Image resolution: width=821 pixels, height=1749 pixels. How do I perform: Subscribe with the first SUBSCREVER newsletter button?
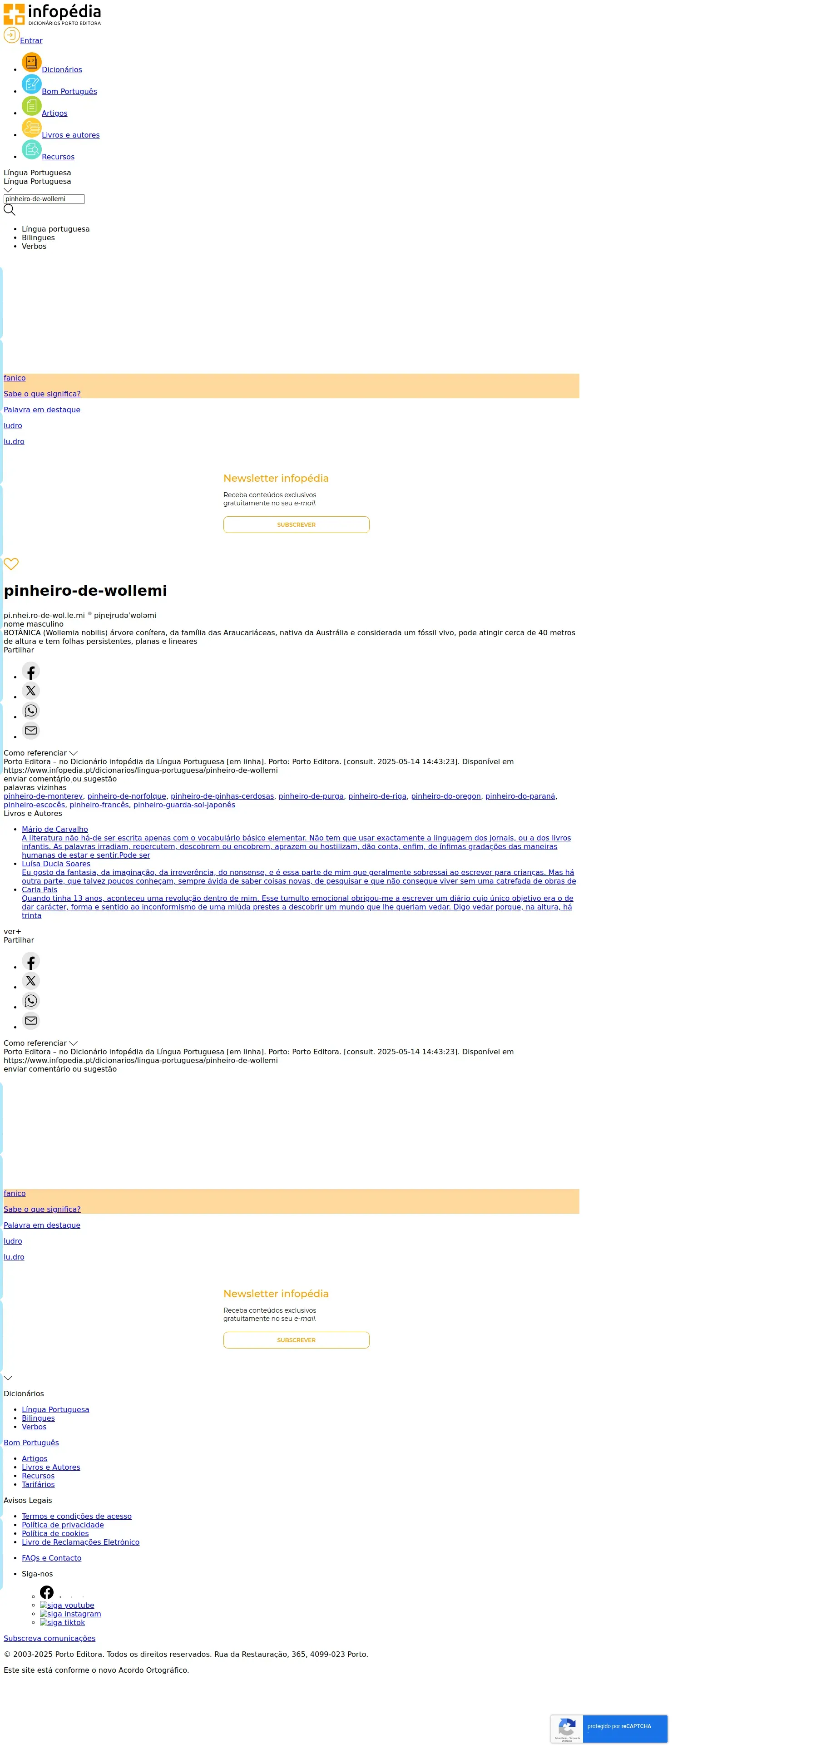click(296, 525)
